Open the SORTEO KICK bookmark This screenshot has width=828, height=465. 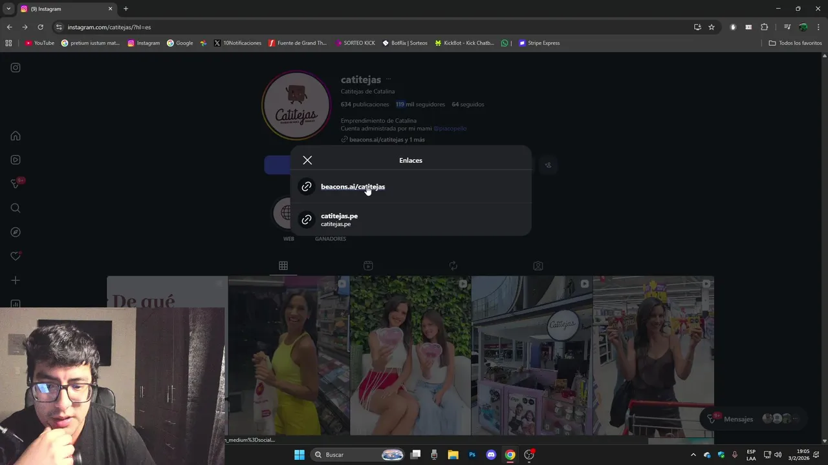click(x=354, y=43)
